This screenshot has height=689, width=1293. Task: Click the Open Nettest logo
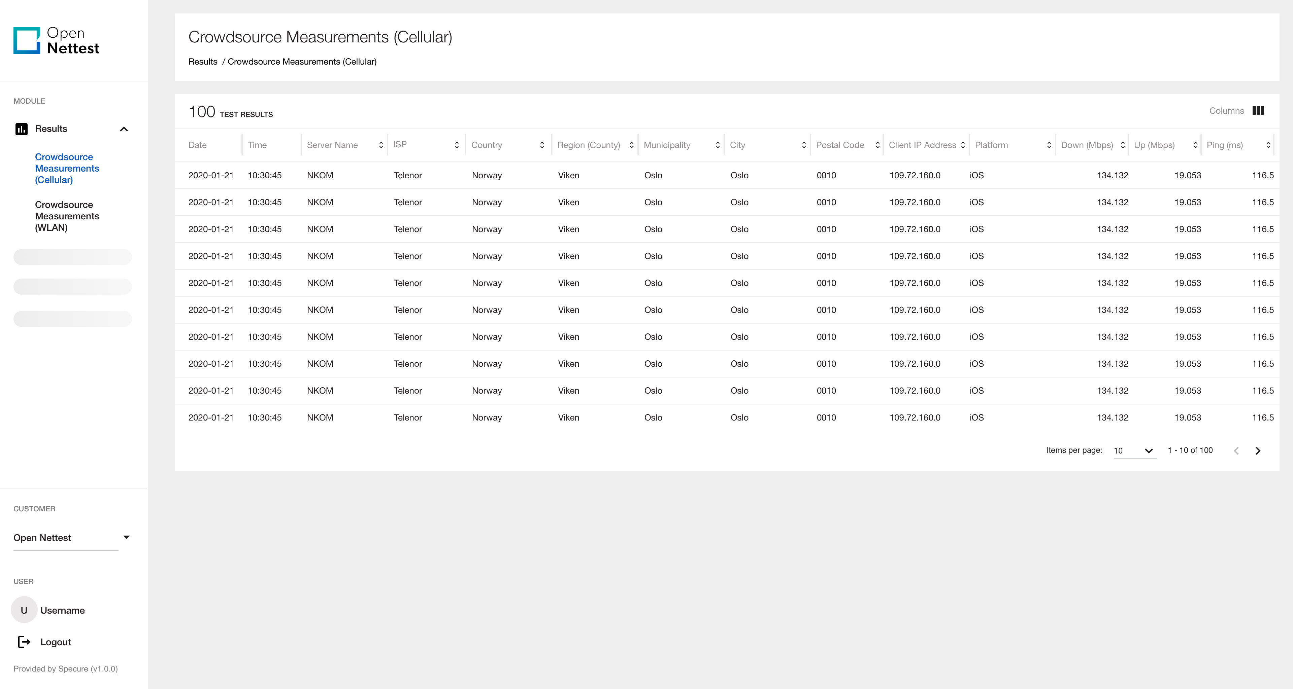pos(56,40)
